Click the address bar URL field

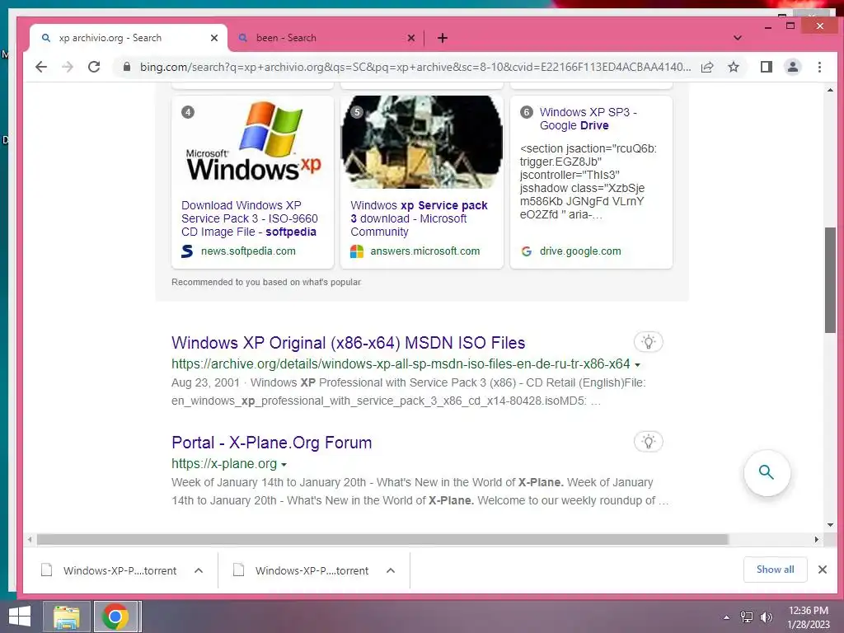pos(415,67)
